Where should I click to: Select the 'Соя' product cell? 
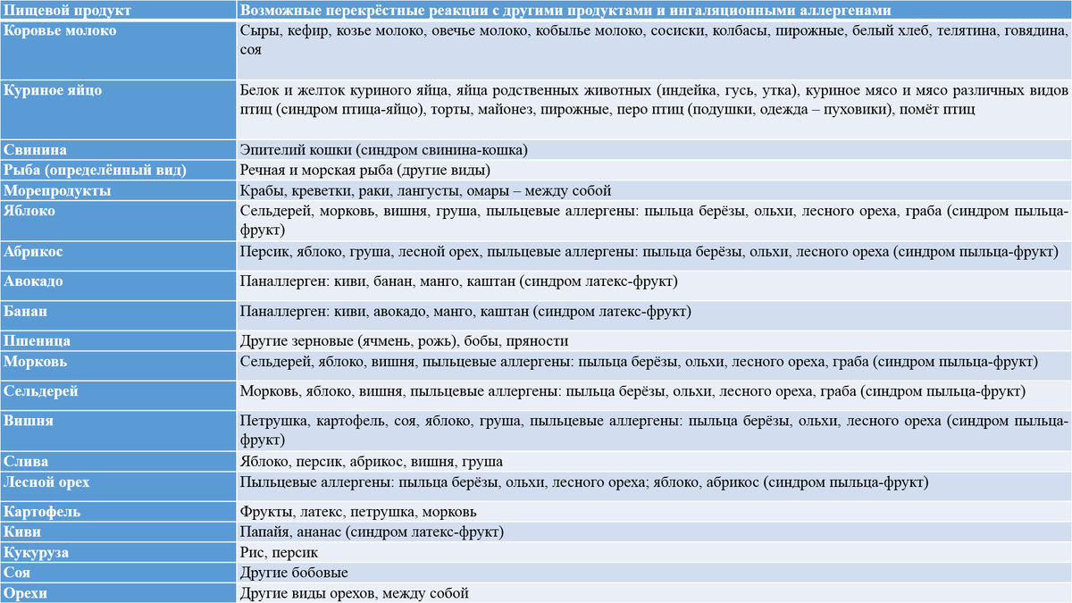coord(119,574)
